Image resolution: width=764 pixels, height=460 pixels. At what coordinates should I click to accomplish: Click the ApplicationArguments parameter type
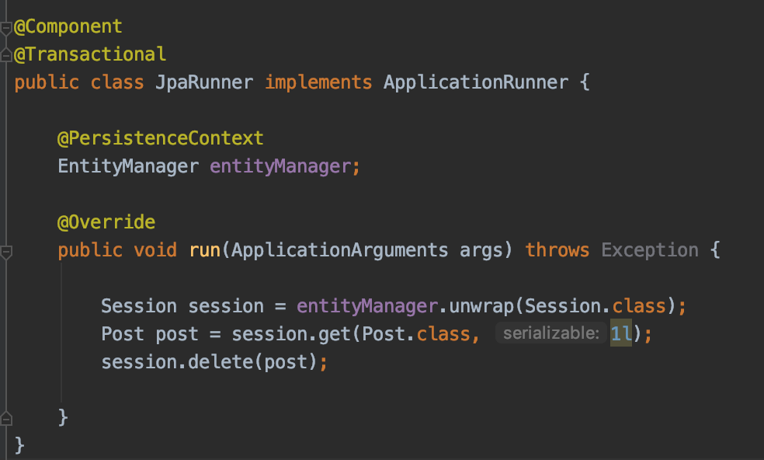click(x=339, y=250)
